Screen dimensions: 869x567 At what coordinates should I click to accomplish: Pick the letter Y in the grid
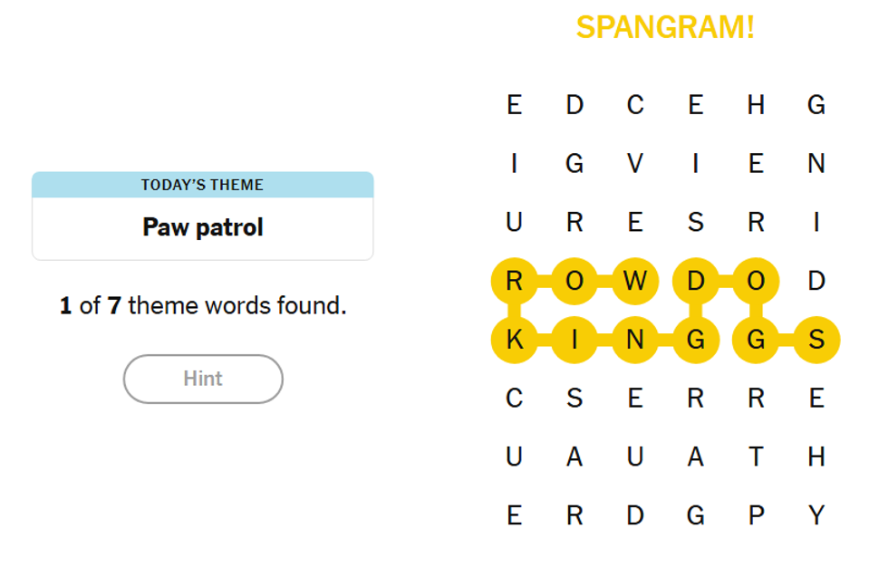pyautogui.click(x=816, y=516)
